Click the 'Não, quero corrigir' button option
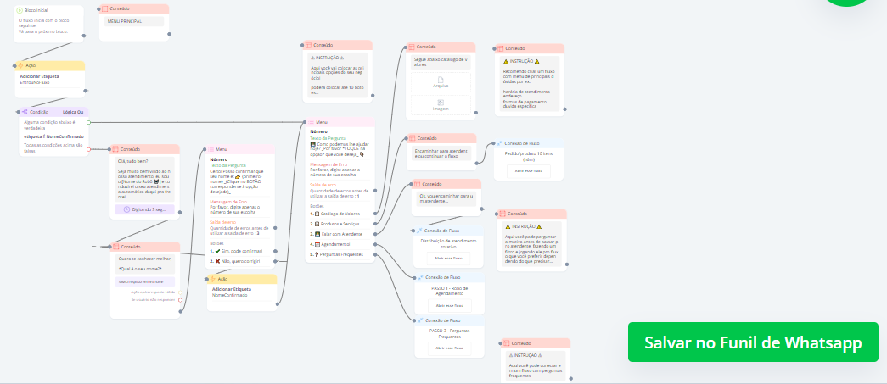The image size is (887, 384). (x=241, y=262)
